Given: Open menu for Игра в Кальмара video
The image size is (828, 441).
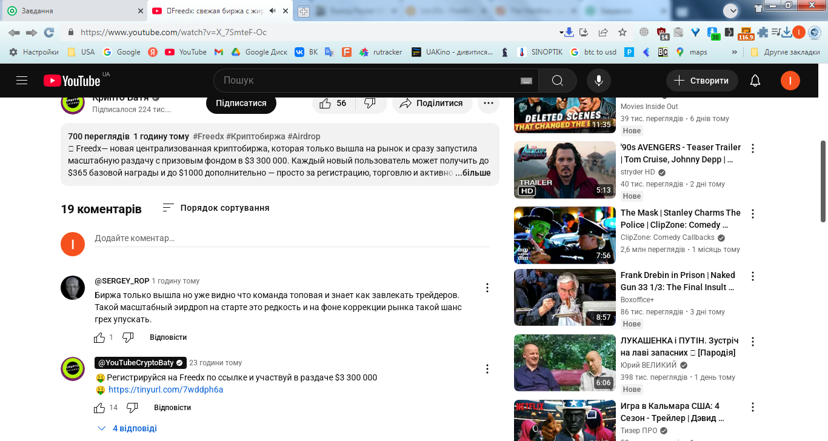Looking at the screenshot, I should 753,407.
